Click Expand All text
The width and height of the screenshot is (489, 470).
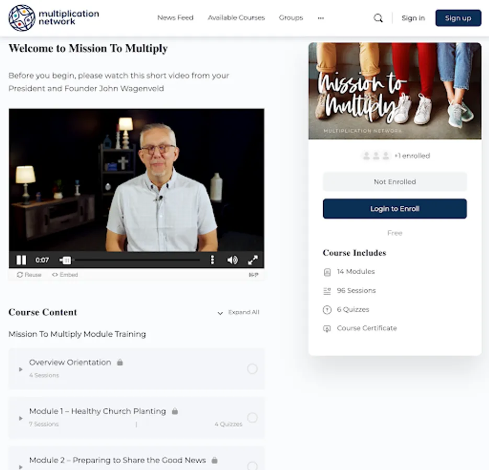[x=244, y=312]
